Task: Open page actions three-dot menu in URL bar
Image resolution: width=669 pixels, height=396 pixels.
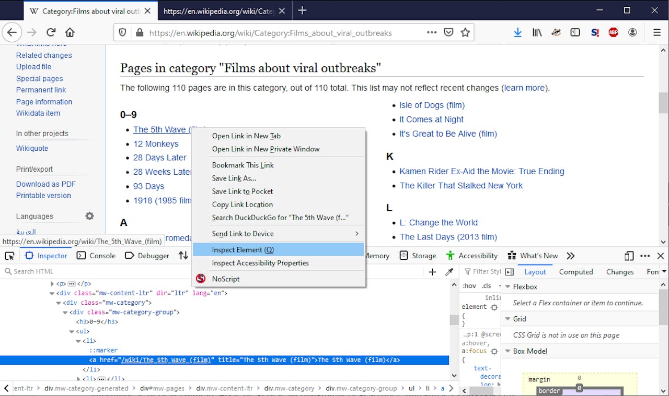Action: point(432,32)
